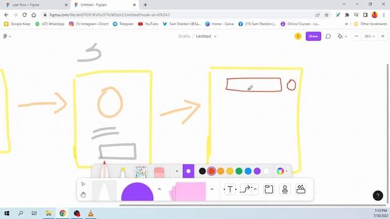Open the FigJam main menu
This screenshot has height=219, width=390.
pos(7,36)
